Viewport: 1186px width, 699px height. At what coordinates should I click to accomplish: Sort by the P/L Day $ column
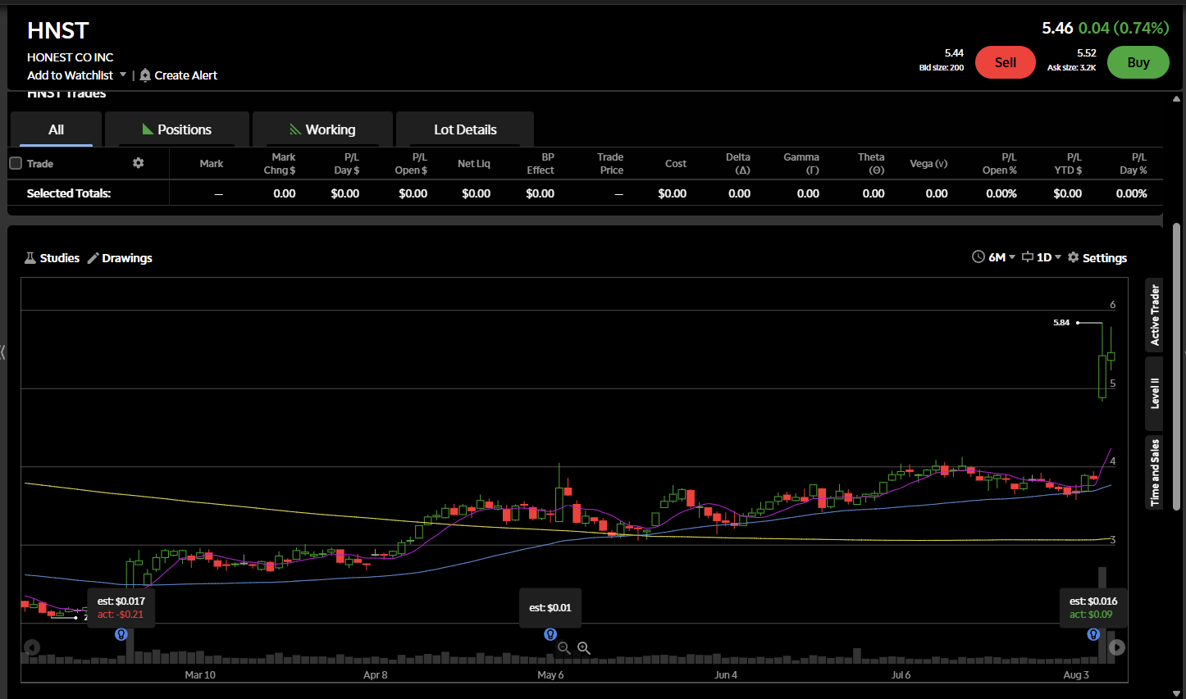[x=347, y=164]
